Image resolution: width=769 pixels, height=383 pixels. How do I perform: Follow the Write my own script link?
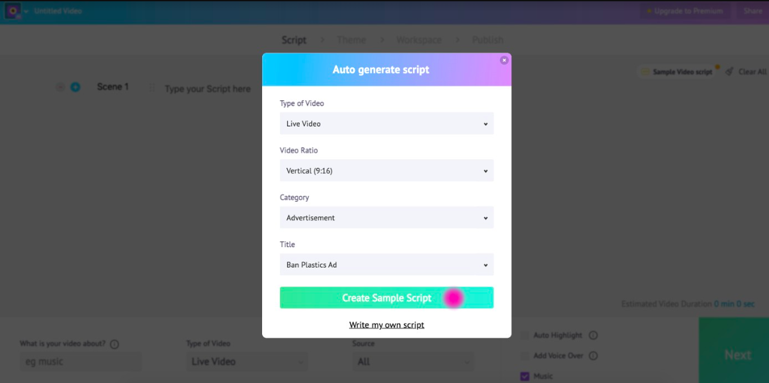pyautogui.click(x=387, y=325)
